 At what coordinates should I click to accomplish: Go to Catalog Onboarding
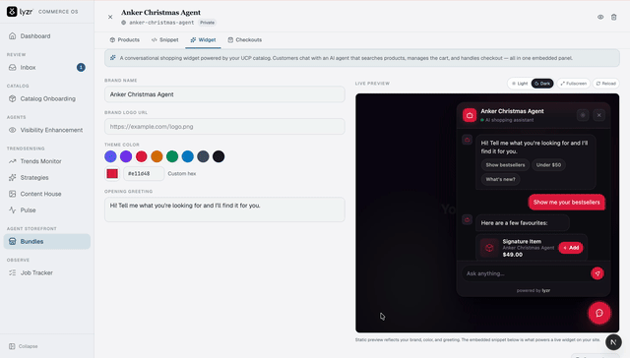[47, 98]
